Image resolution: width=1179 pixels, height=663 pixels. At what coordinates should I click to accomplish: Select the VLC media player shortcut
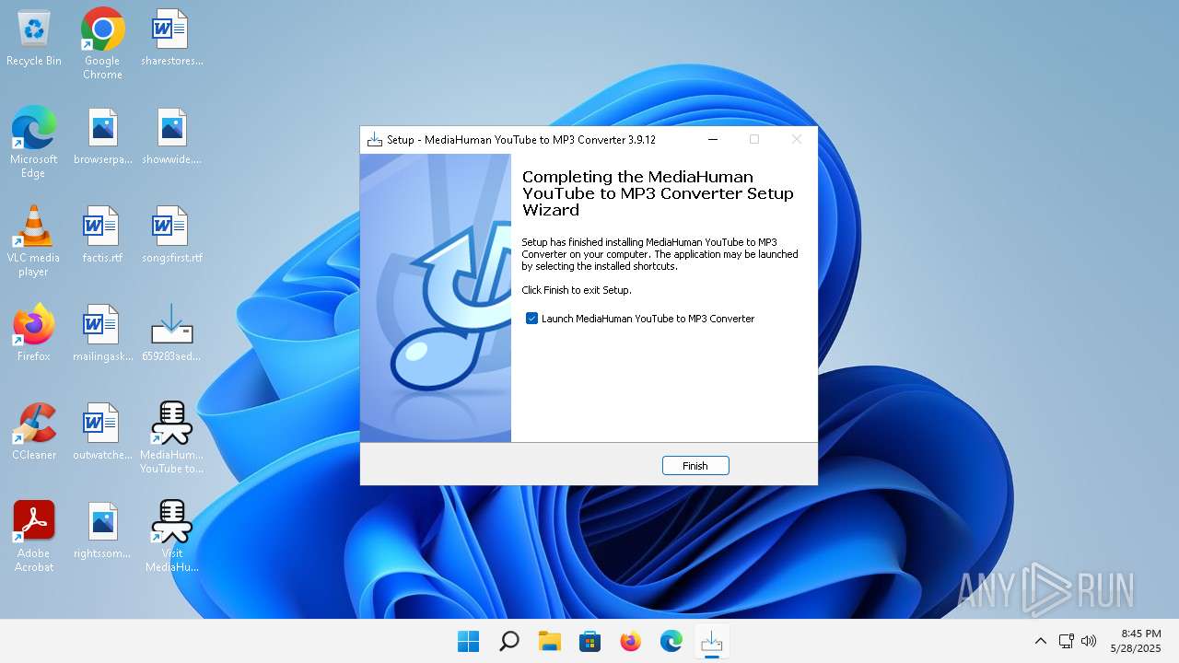pyautogui.click(x=34, y=240)
